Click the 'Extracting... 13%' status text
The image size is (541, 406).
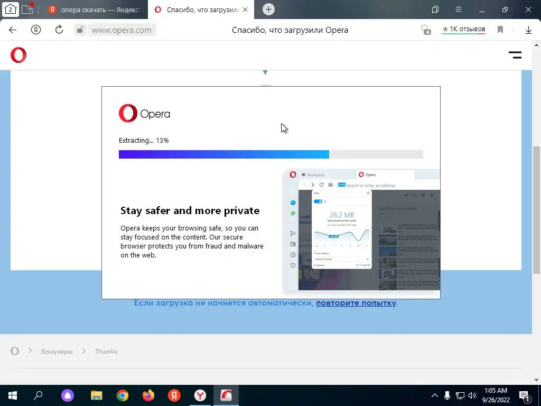click(144, 141)
